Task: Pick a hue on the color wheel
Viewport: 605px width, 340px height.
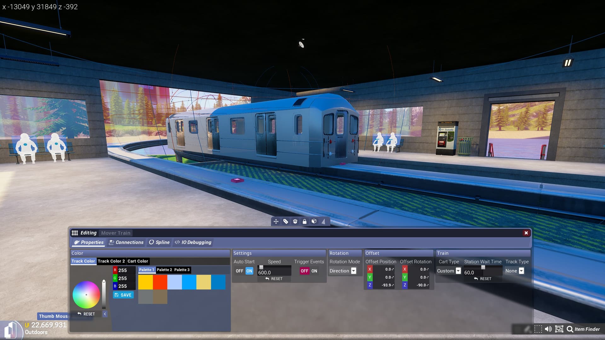Action: [86, 295]
